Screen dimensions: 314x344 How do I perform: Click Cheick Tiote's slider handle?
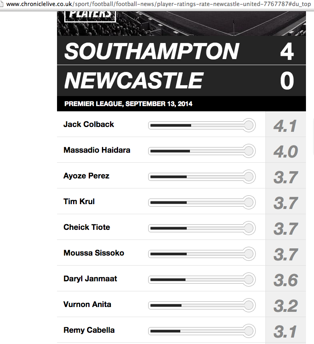(x=249, y=228)
